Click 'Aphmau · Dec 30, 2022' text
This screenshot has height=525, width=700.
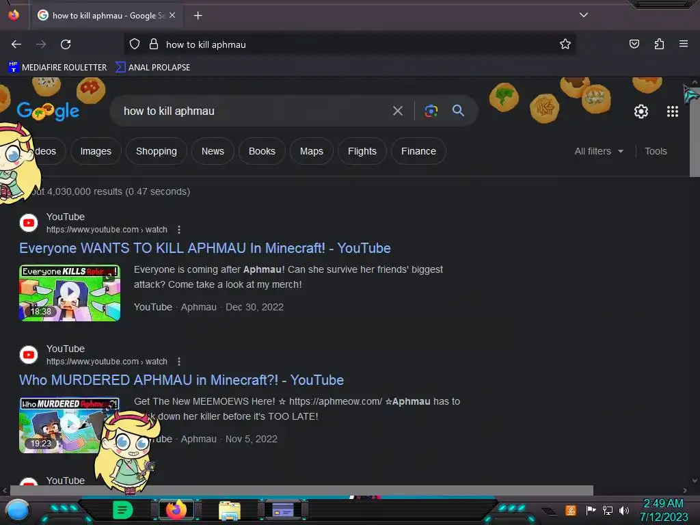point(232,307)
